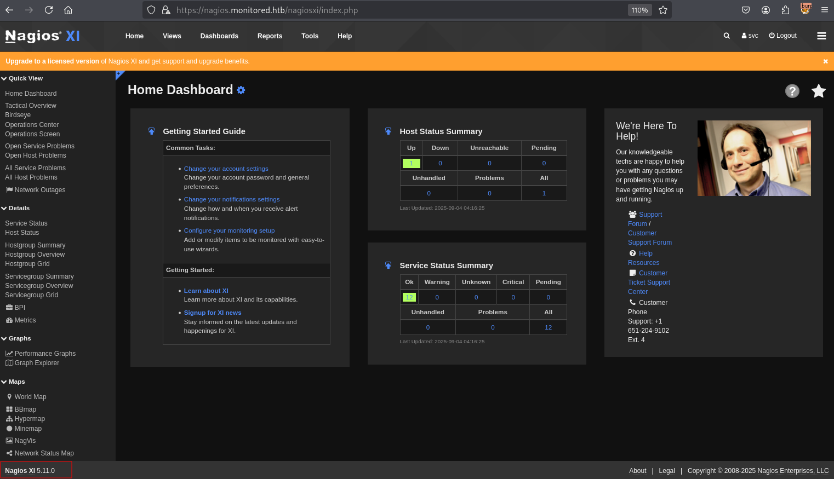Screen dimensions: 834x479
Task: Open Network Status Map in sidebar
Action: point(40,453)
